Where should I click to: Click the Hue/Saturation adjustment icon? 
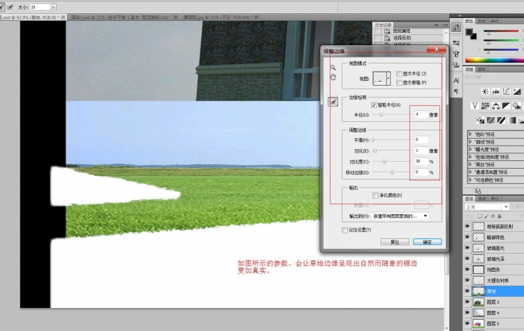[486, 106]
